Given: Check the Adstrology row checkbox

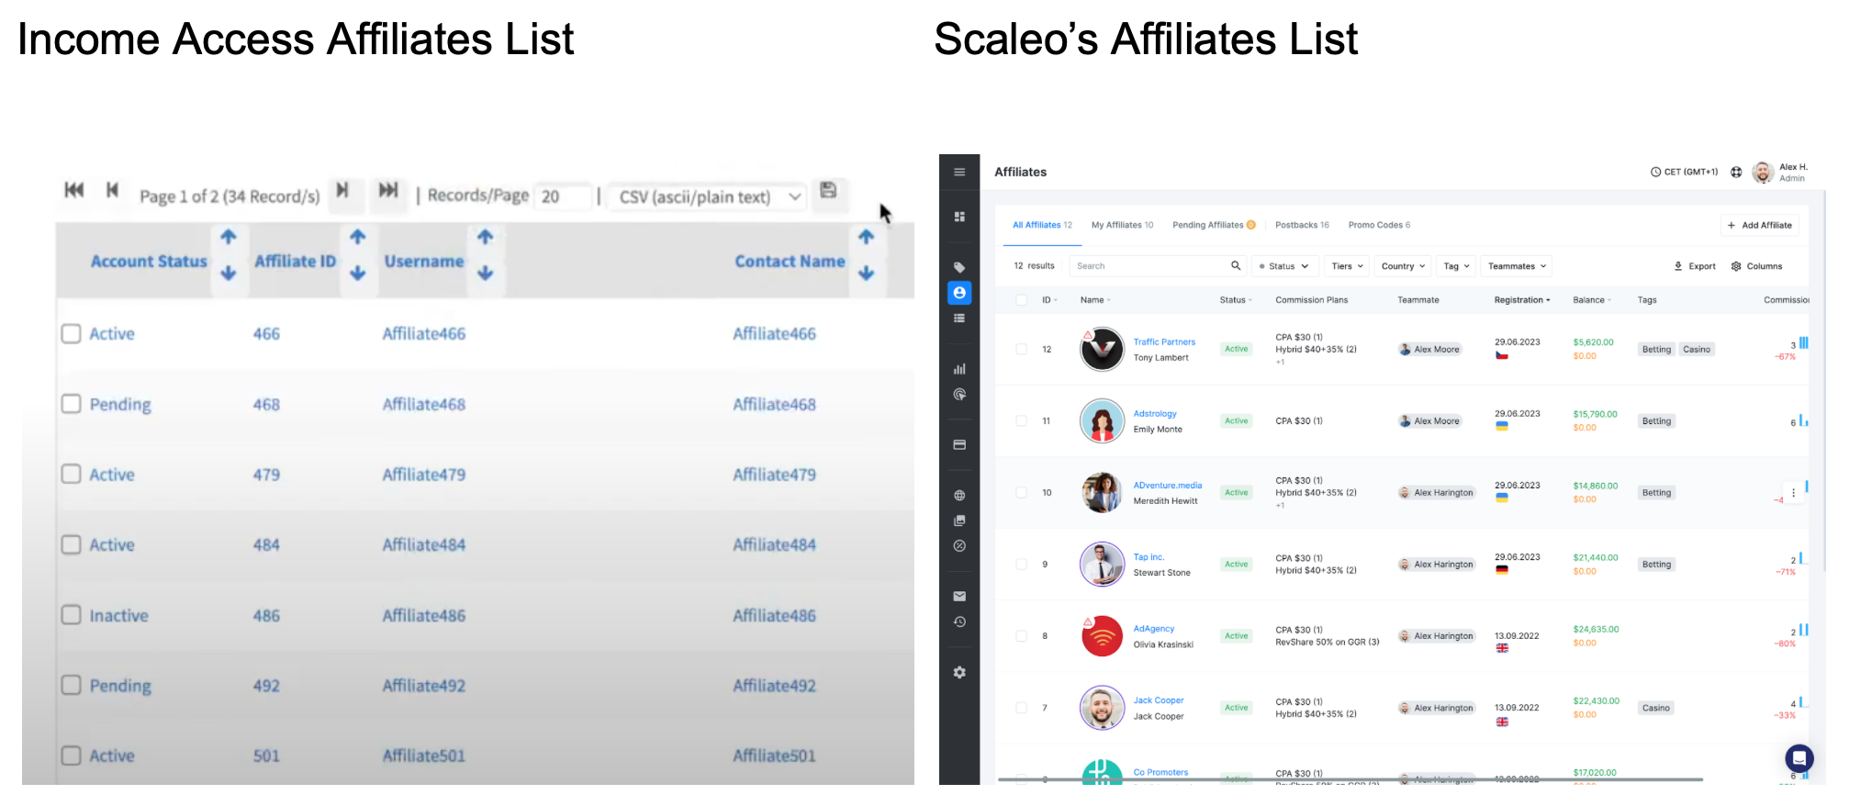Looking at the screenshot, I should click(x=1021, y=421).
